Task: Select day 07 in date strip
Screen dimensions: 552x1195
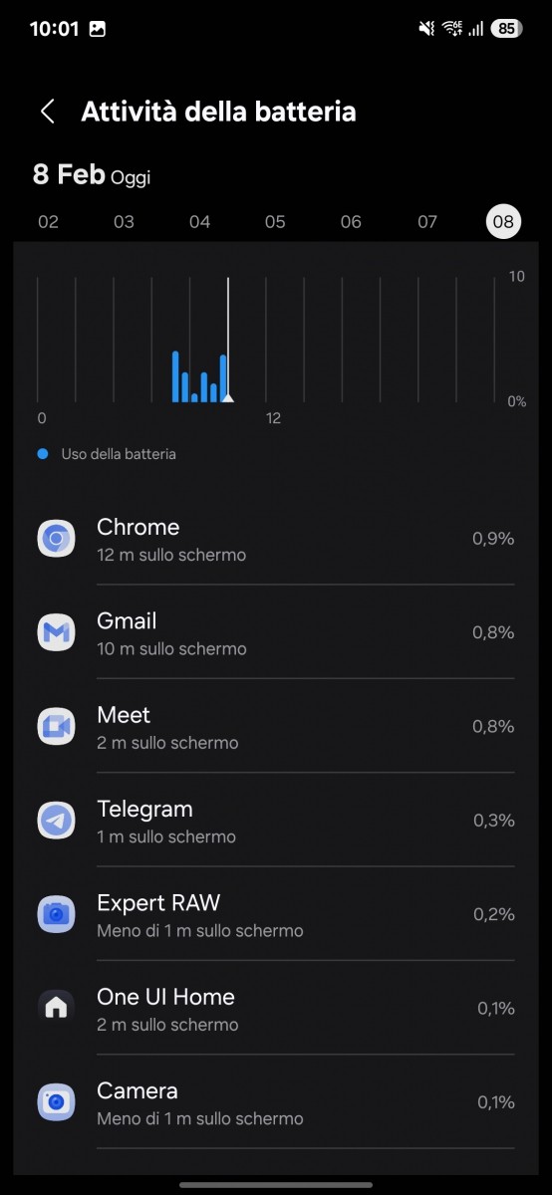Action: pos(427,221)
